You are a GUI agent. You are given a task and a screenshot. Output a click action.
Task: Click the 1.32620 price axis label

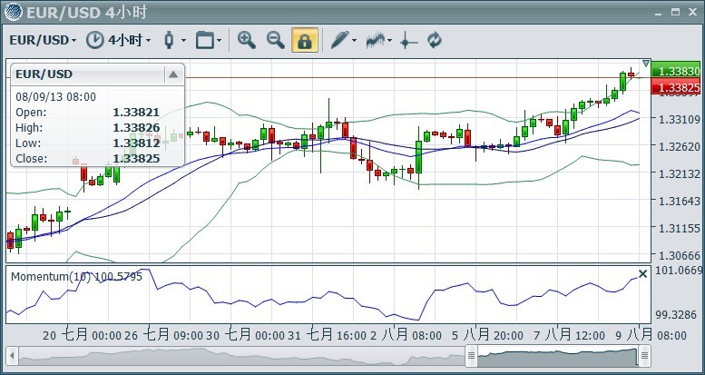(x=679, y=147)
